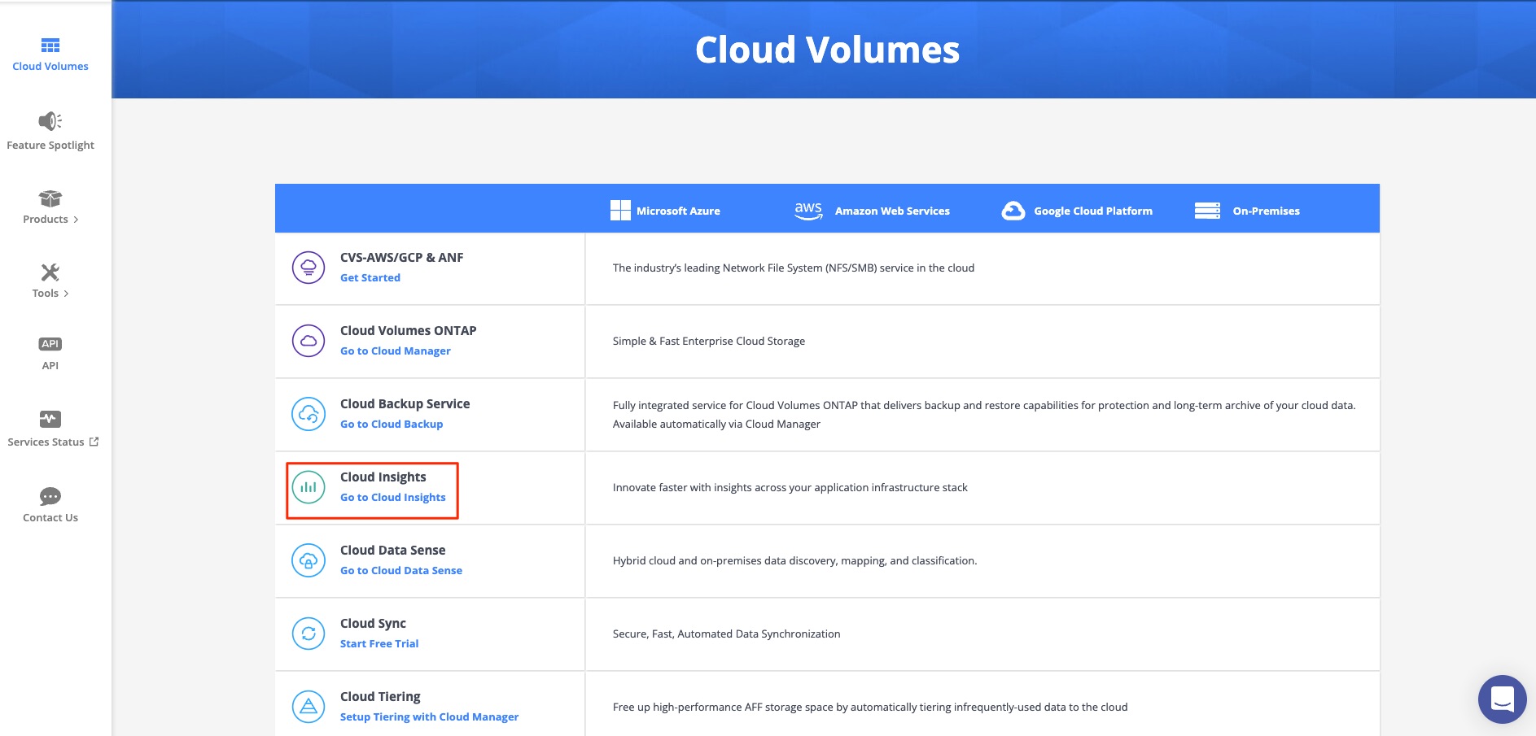
Task: Click the Cloud Tiering pyramid icon
Action: tap(309, 707)
